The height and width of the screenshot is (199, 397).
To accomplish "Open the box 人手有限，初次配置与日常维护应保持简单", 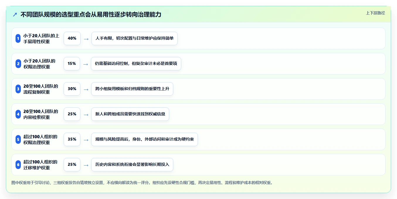I will click(135, 38).
